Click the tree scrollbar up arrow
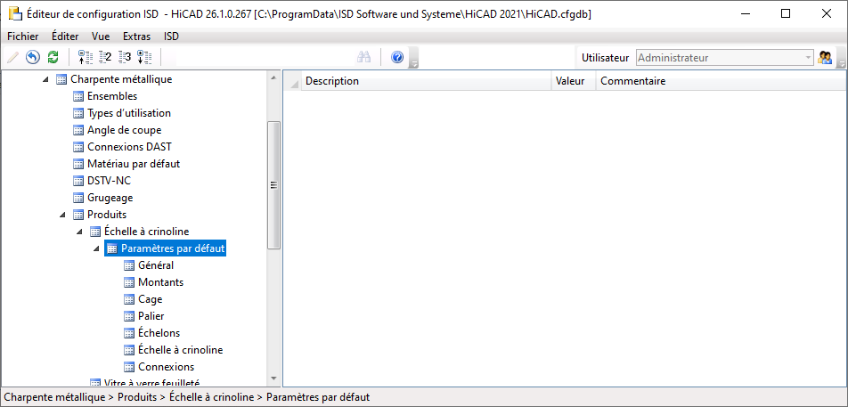The width and height of the screenshot is (848, 407). [x=273, y=79]
